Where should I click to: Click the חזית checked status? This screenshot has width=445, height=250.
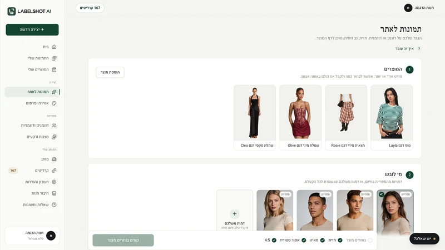coord(335,240)
